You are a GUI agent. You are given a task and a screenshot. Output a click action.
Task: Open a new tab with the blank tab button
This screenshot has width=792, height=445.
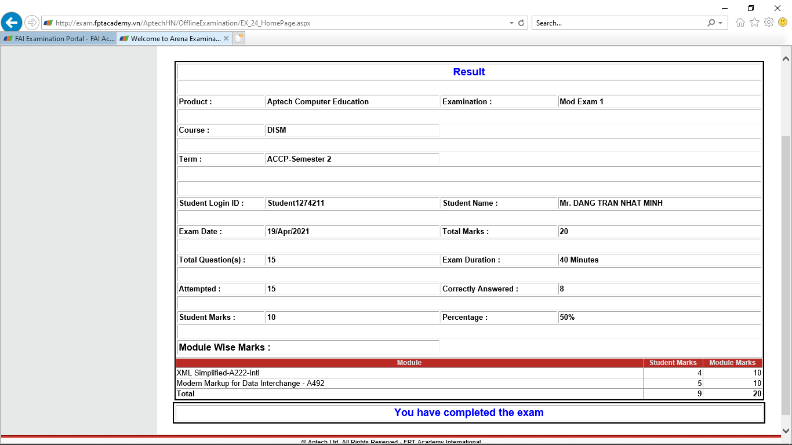click(239, 38)
